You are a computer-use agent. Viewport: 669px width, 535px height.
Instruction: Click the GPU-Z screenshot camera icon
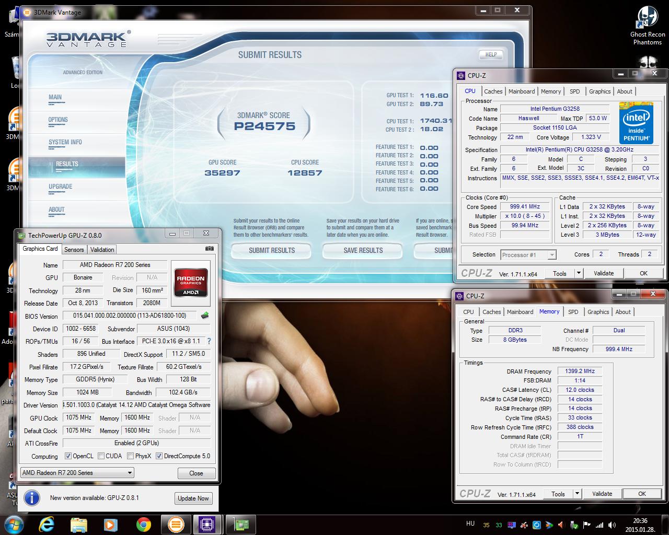[x=209, y=249]
